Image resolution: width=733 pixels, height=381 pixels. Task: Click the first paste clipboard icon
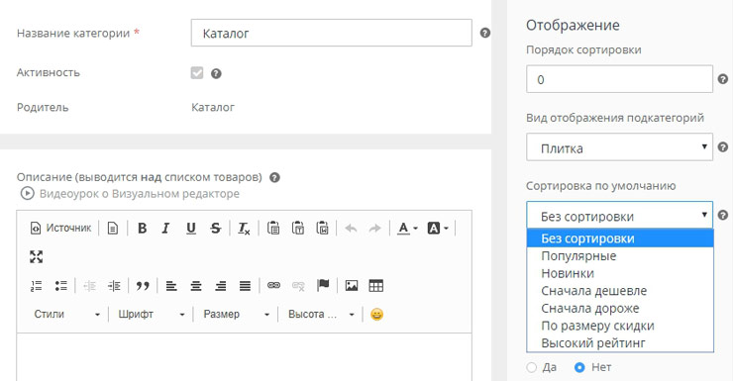273,228
